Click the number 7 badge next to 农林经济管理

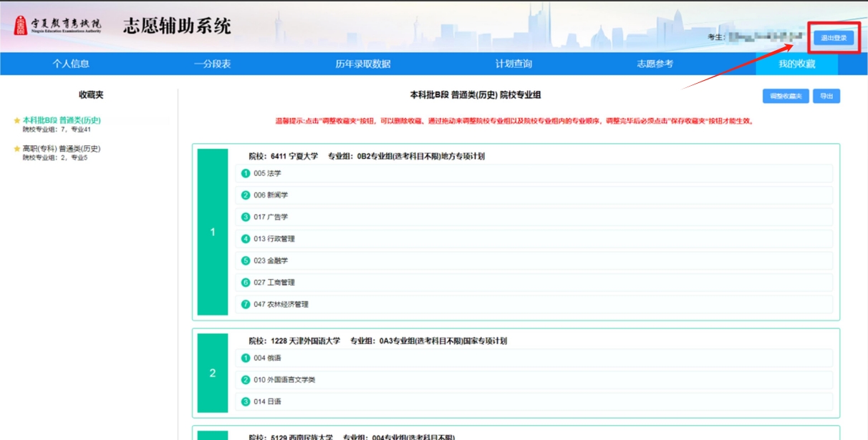coord(246,304)
